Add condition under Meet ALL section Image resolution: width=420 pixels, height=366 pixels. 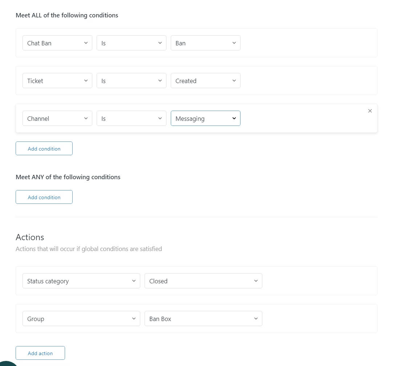click(x=44, y=148)
